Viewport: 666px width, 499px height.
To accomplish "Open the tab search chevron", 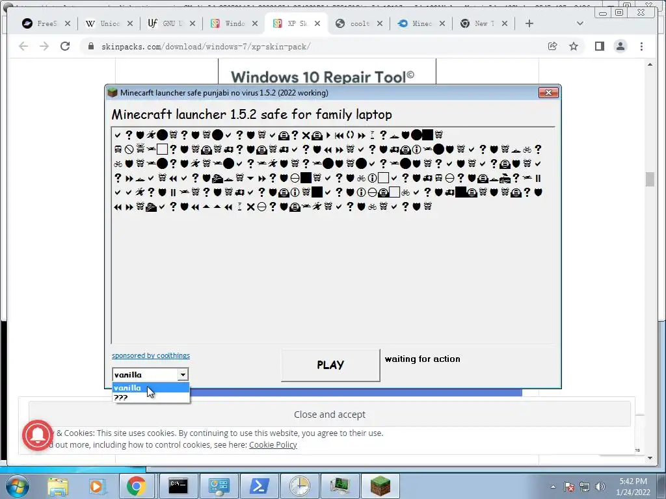I will [579, 24].
